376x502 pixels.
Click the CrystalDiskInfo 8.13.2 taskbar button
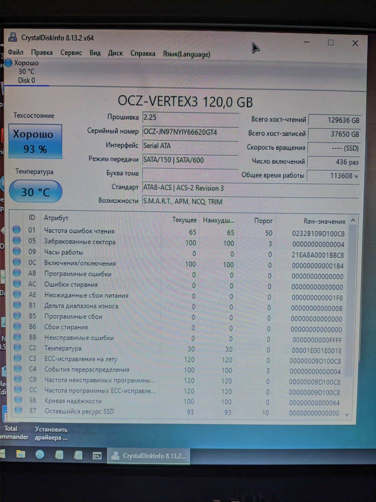click(x=149, y=456)
